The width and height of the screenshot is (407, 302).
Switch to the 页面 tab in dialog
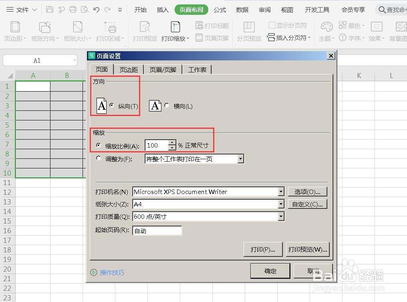pos(101,70)
